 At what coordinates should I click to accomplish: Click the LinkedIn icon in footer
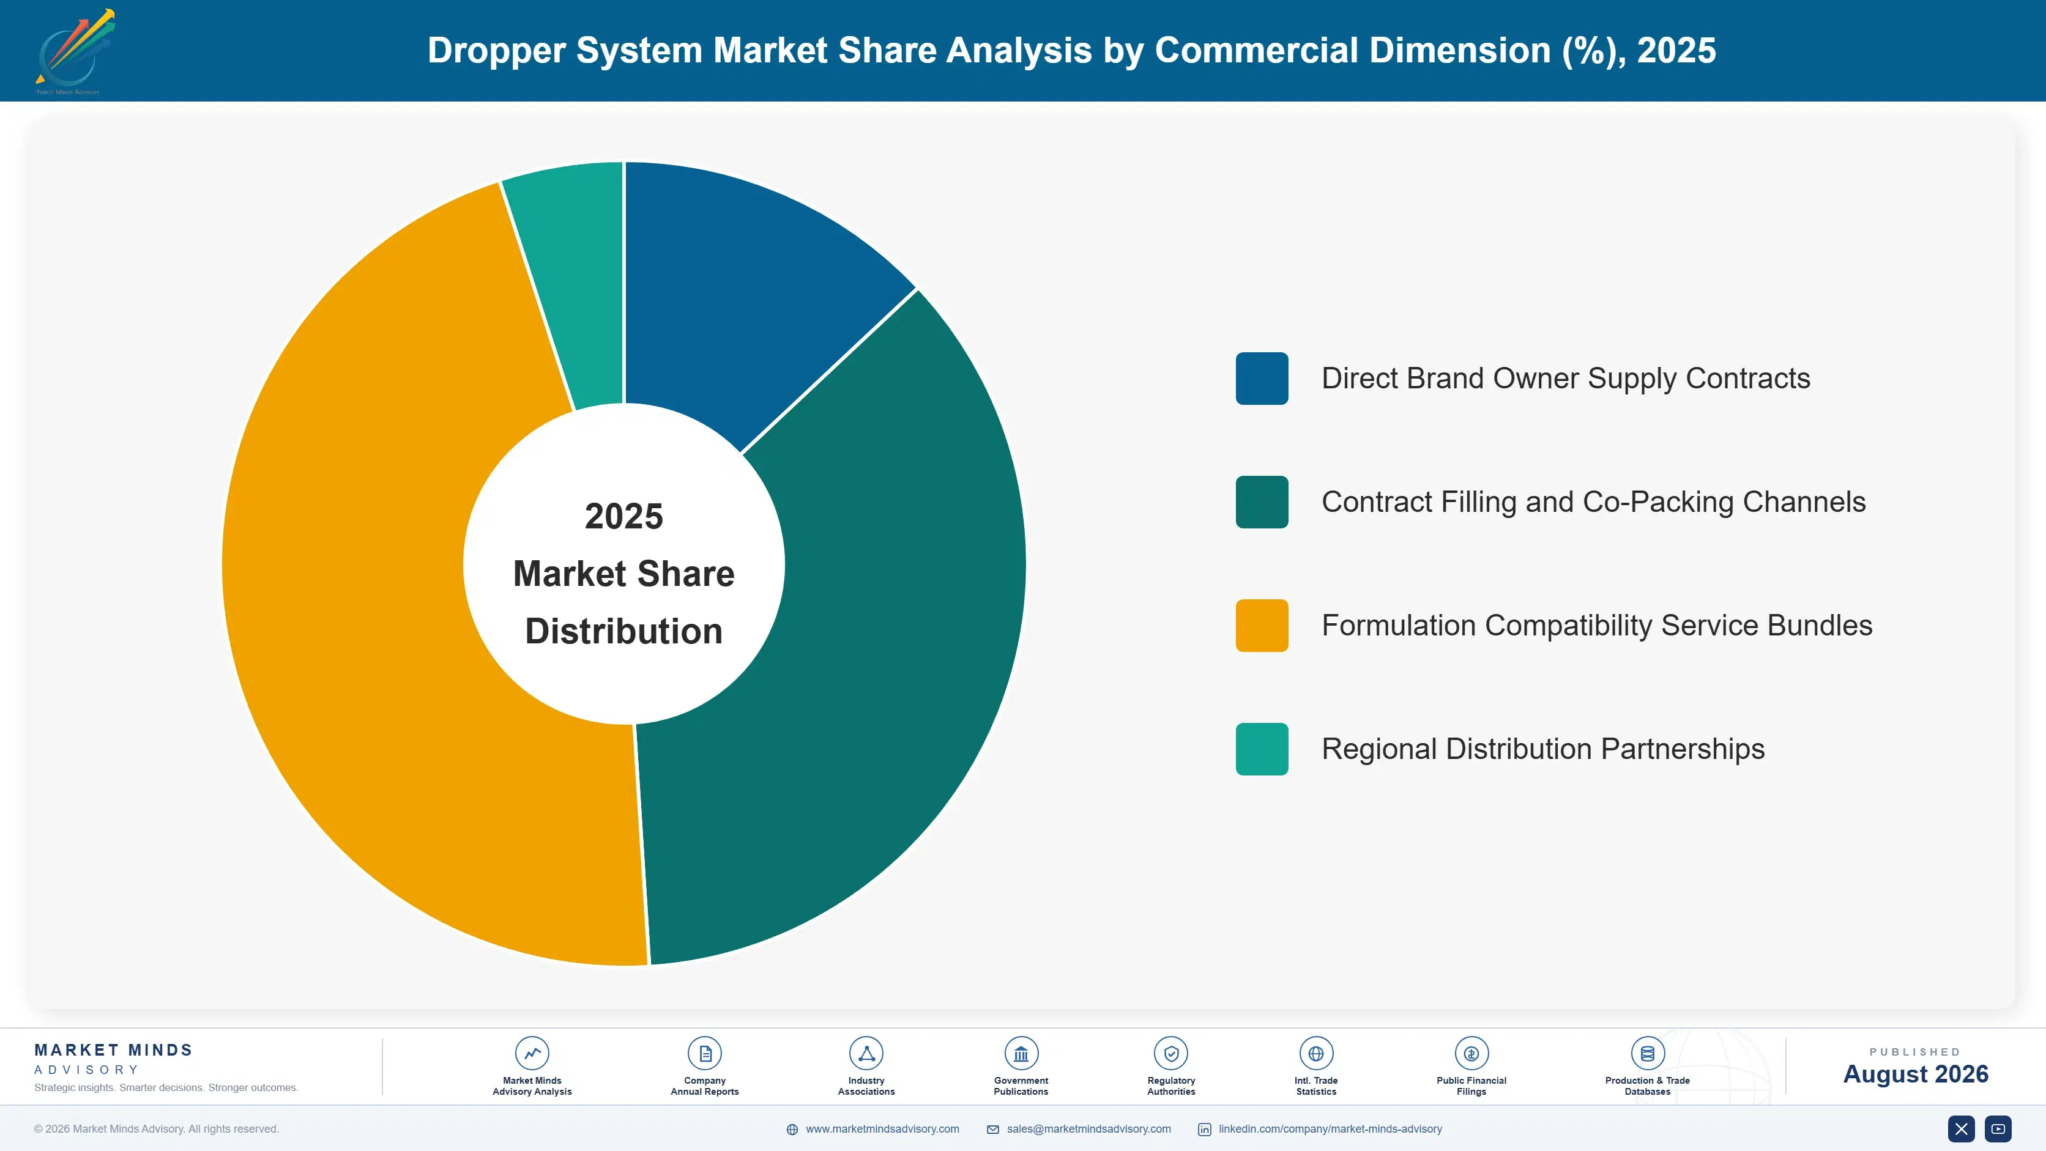[1205, 1130]
